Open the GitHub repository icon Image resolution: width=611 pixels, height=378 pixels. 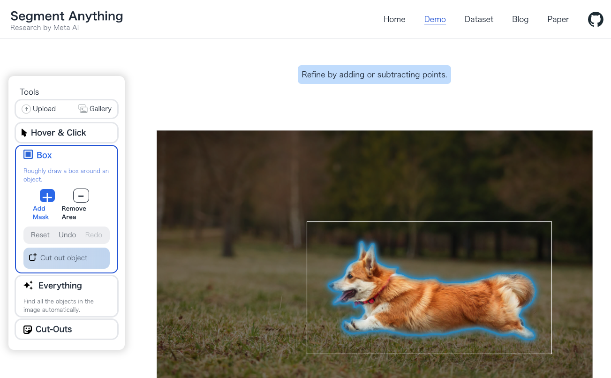coord(596,19)
